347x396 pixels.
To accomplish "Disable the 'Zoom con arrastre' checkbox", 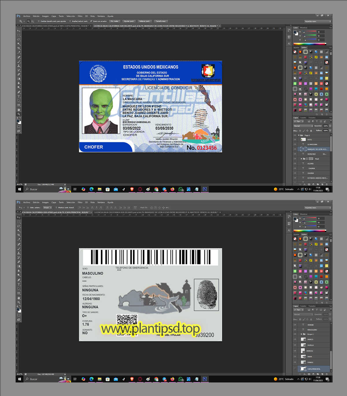I will [91, 21].
